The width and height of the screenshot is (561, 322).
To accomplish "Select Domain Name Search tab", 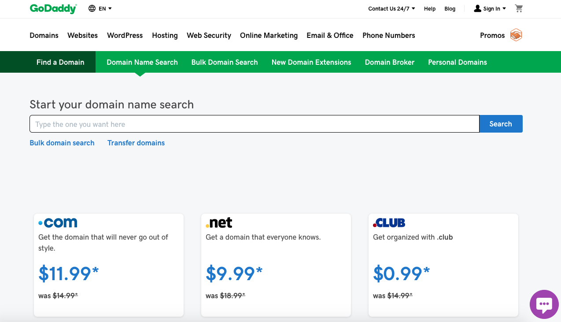I will tap(142, 62).
